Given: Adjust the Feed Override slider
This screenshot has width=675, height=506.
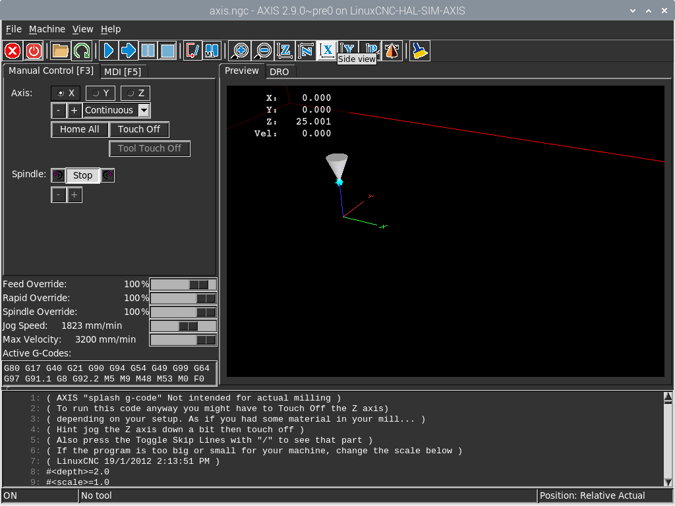Looking at the screenshot, I should click(x=183, y=285).
